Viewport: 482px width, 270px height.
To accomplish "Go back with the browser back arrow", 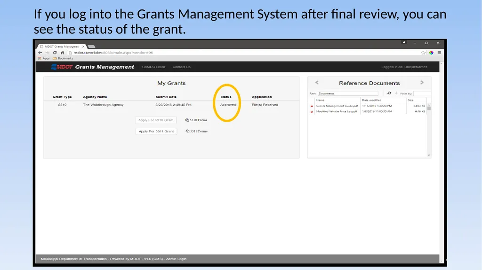I will tap(40, 53).
